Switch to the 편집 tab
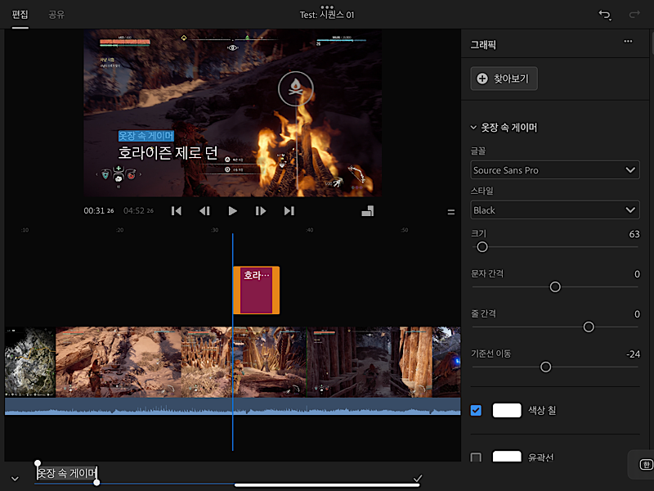Screen dimensions: 654x491 [x=20, y=15]
